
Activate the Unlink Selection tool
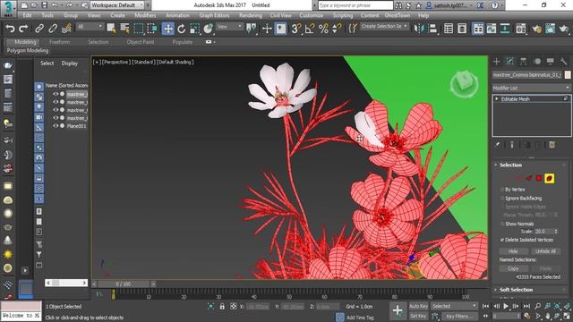coord(53,29)
